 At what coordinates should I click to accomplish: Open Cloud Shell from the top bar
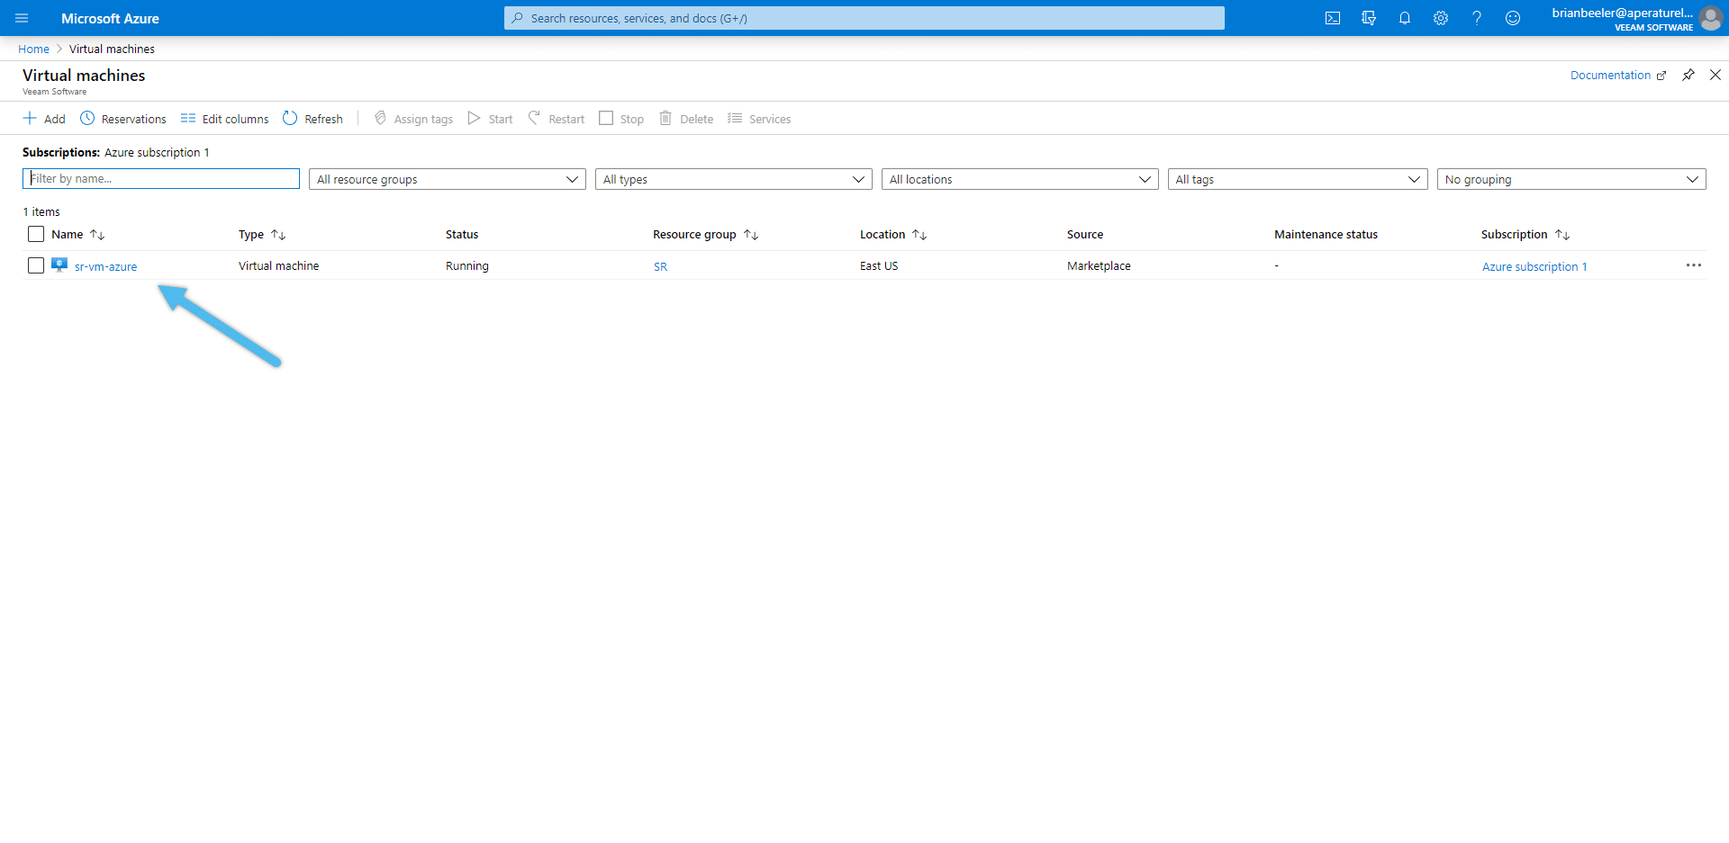point(1333,18)
